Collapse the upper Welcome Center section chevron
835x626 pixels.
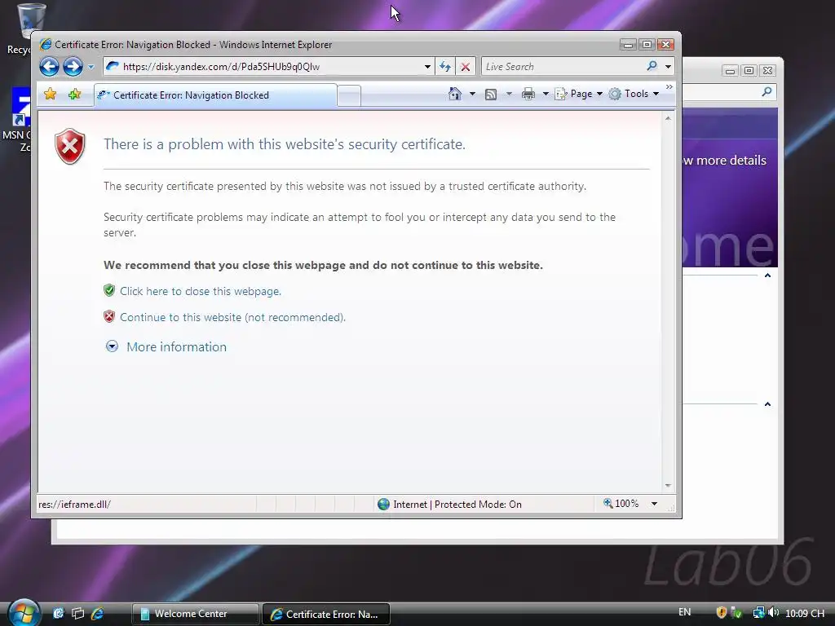tap(767, 276)
